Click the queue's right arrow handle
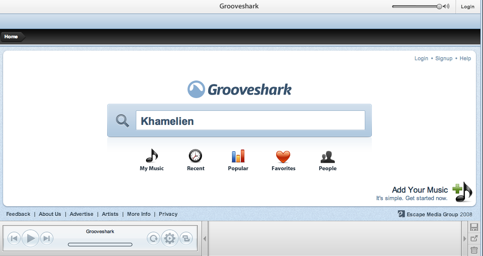The height and width of the screenshot is (256, 483). (465, 238)
